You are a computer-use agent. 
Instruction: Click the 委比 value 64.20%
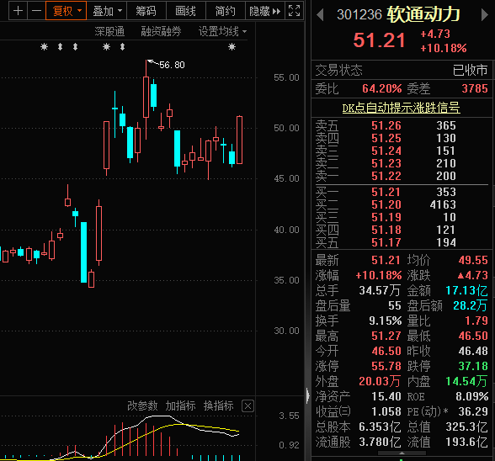382,88
